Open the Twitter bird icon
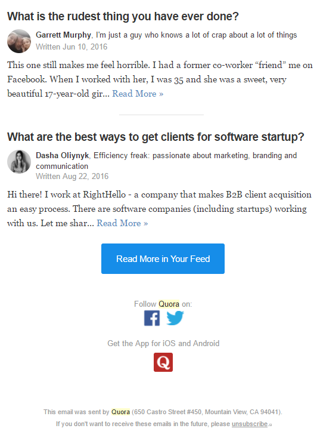The height and width of the screenshot is (447, 317). pyautogui.click(x=175, y=318)
